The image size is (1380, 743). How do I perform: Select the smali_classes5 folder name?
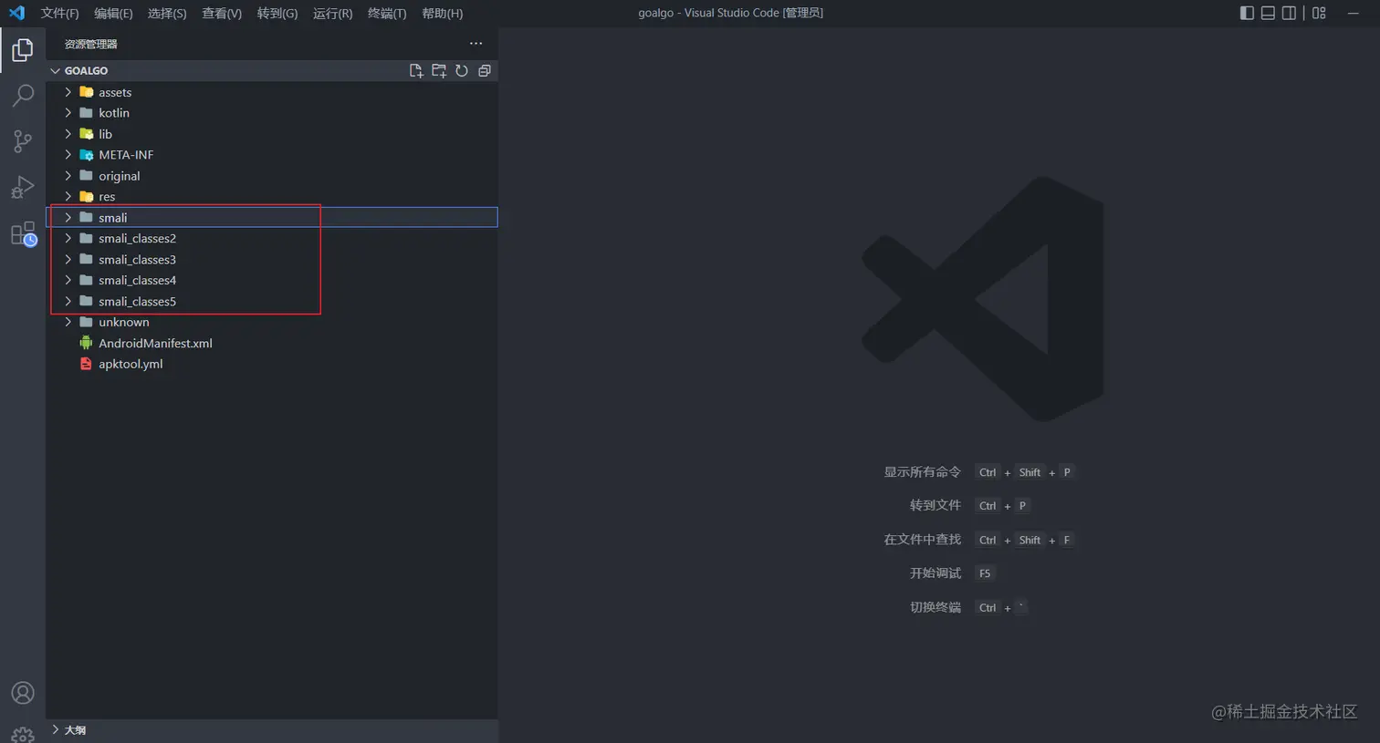(x=137, y=301)
